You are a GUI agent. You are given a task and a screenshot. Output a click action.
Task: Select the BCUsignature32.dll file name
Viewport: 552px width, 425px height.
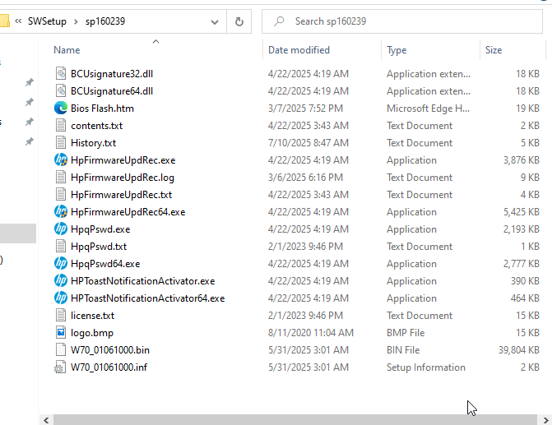[112, 73]
